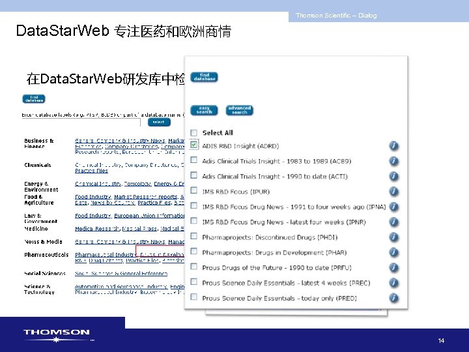Open Chemical Industry link under Energy & Environment
The image size is (469, 352).
click(x=98, y=184)
